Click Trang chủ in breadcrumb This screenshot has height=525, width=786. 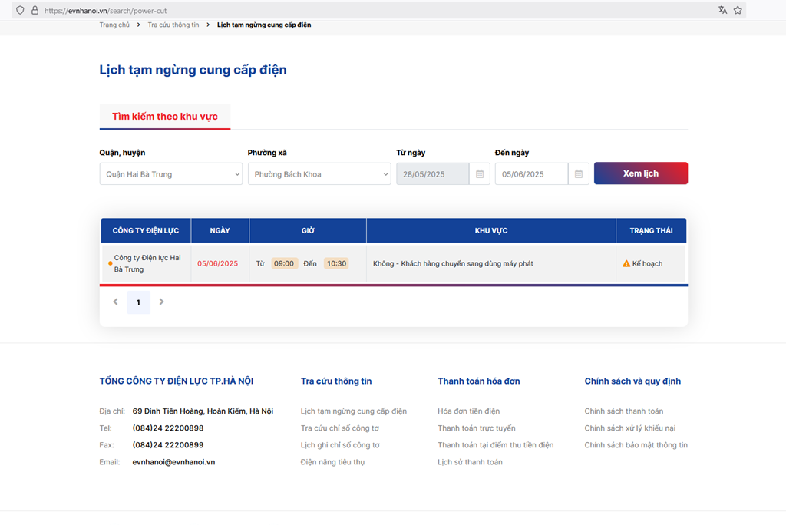[x=114, y=25]
